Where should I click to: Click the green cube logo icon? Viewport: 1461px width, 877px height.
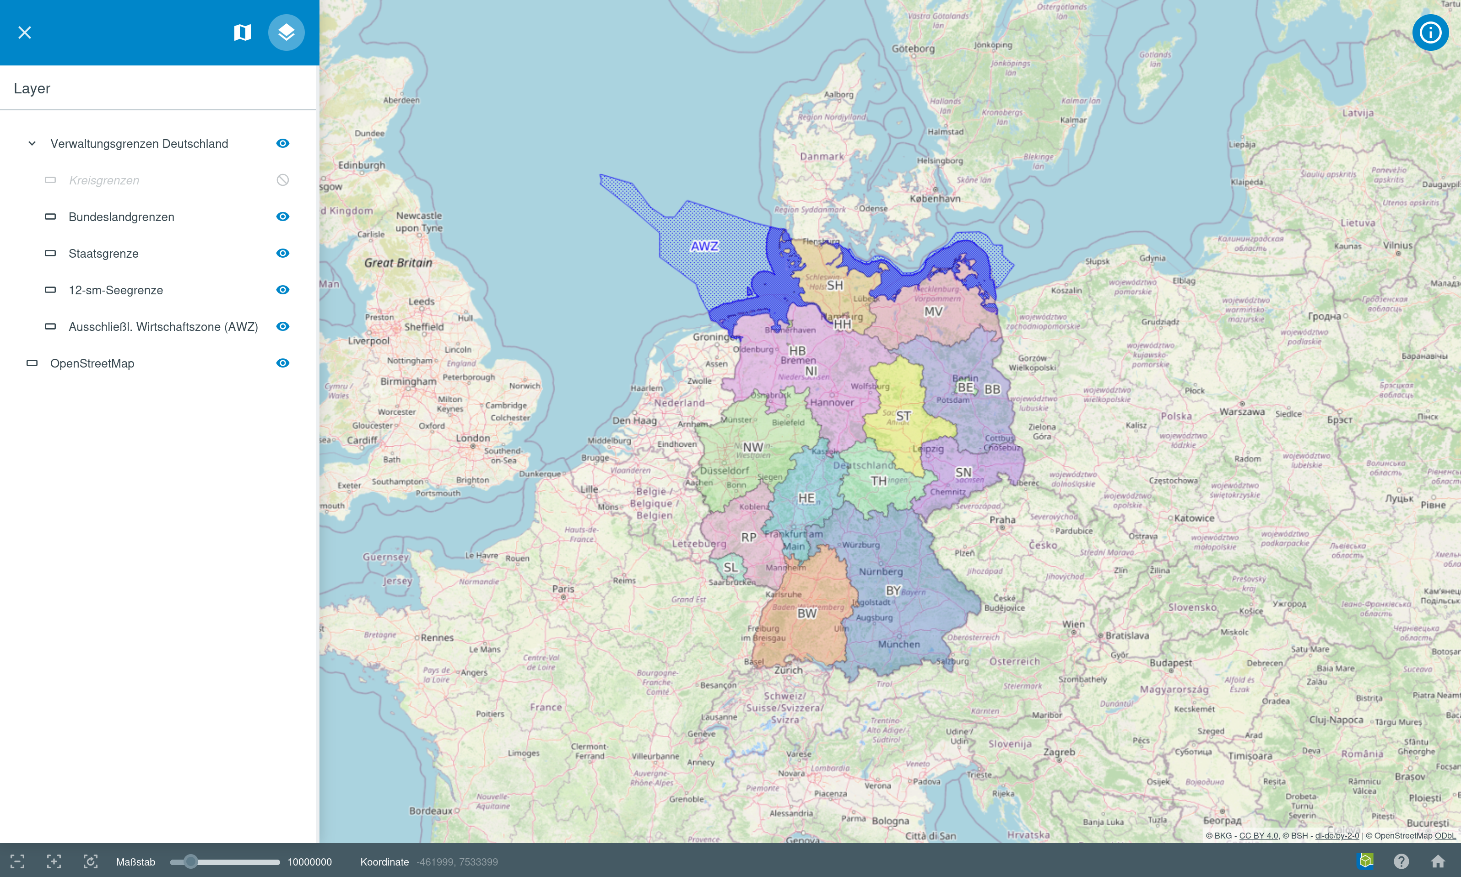[1365, 861]
